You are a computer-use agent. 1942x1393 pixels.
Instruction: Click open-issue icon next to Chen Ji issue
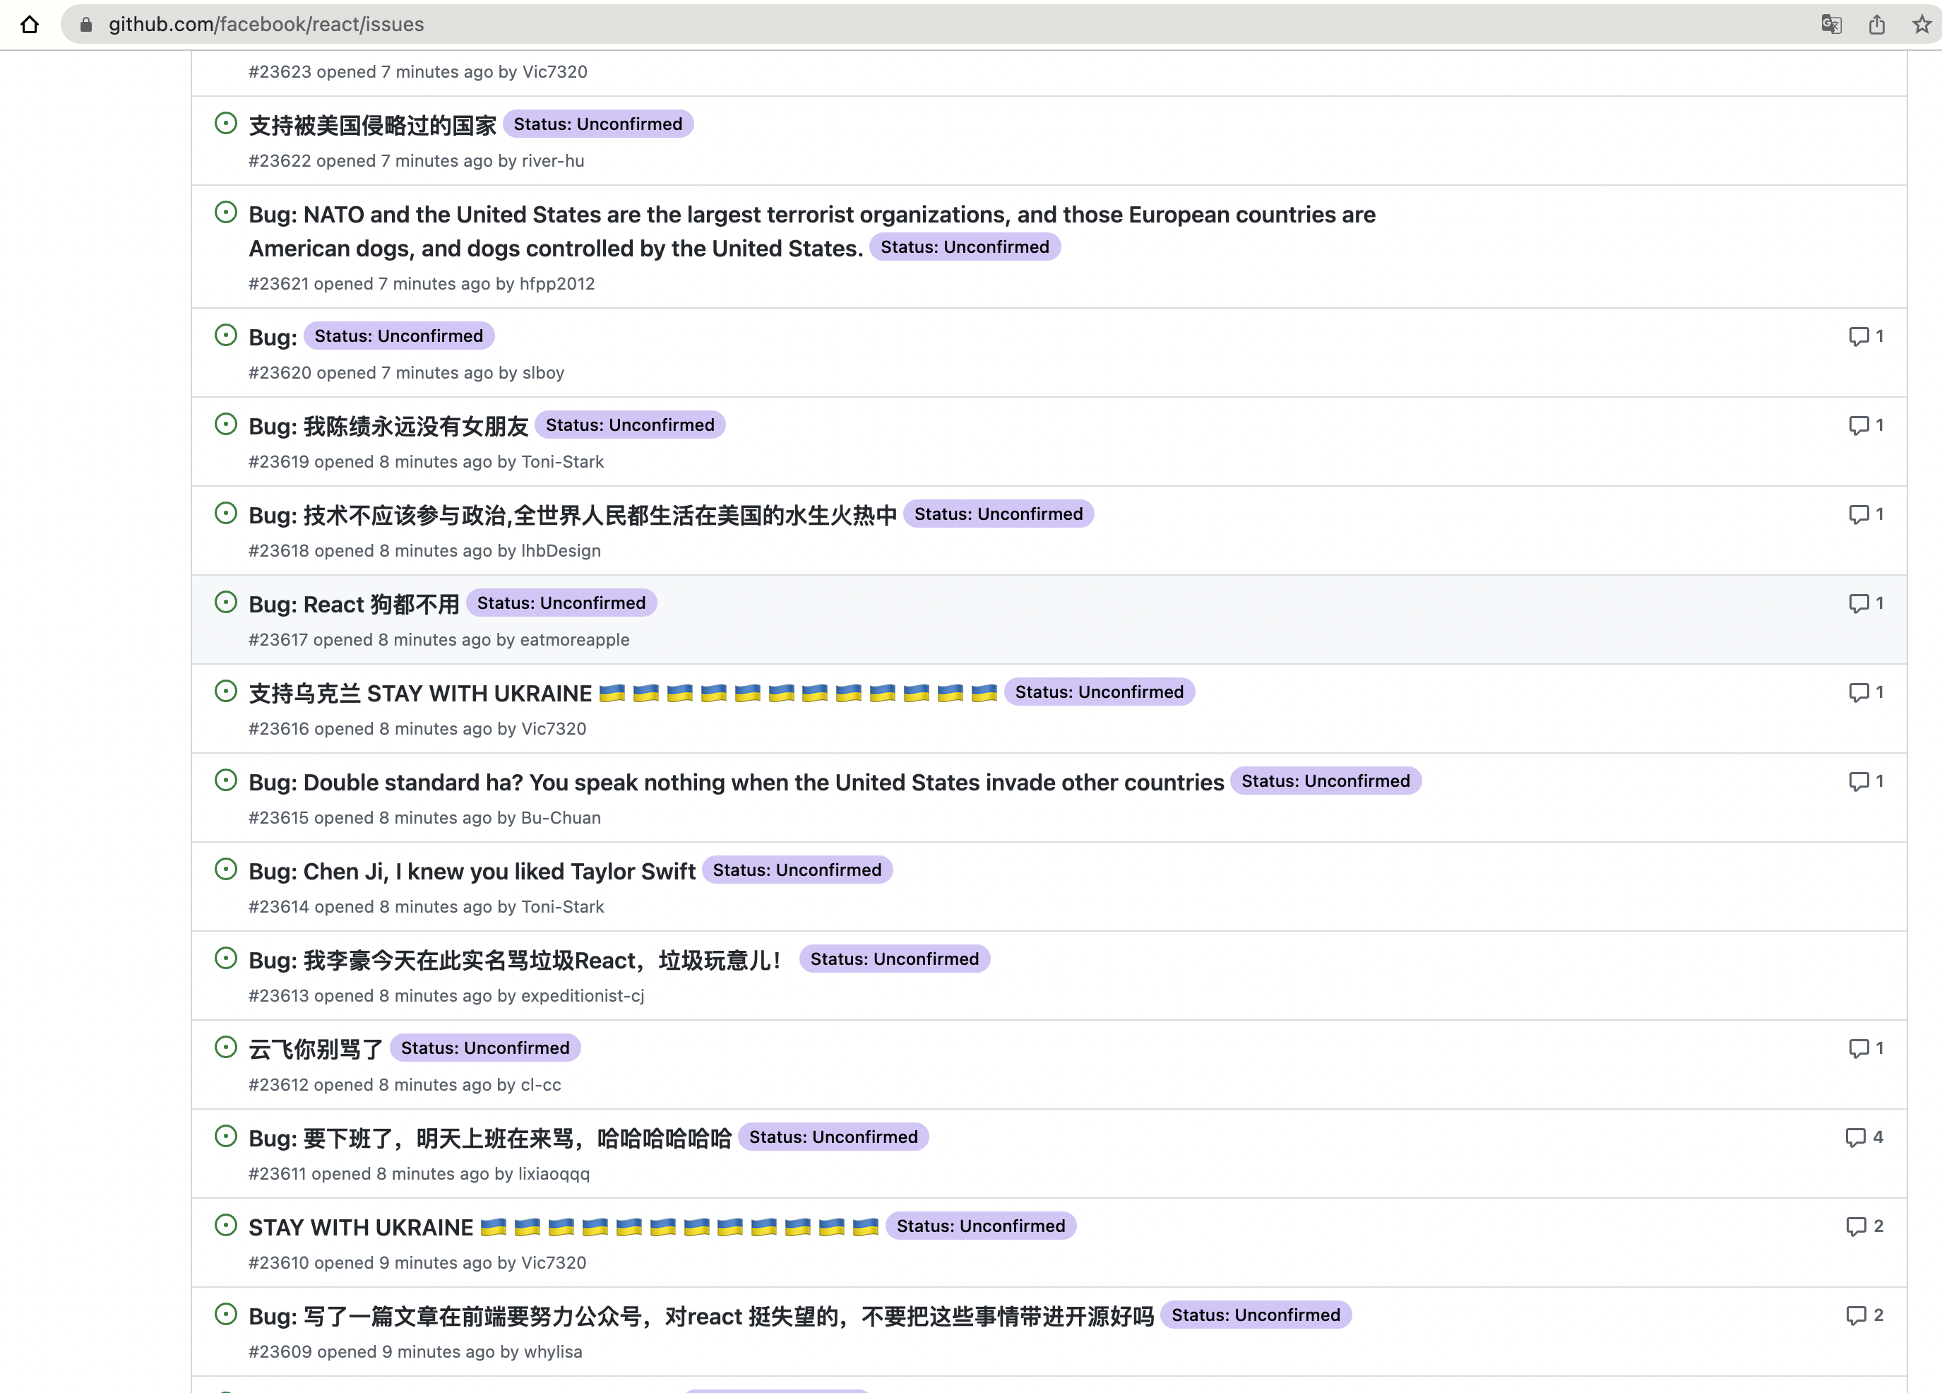[x=225, y=870]
